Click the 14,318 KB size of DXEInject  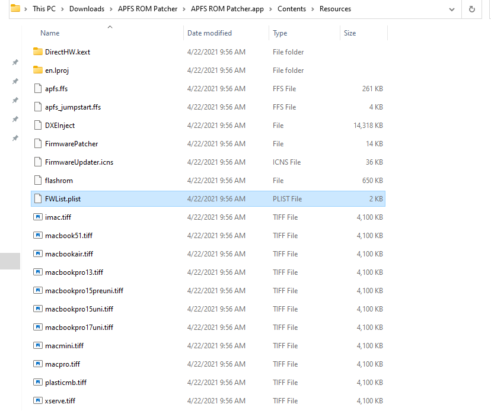pyautogui.click(x=368, y=126)
